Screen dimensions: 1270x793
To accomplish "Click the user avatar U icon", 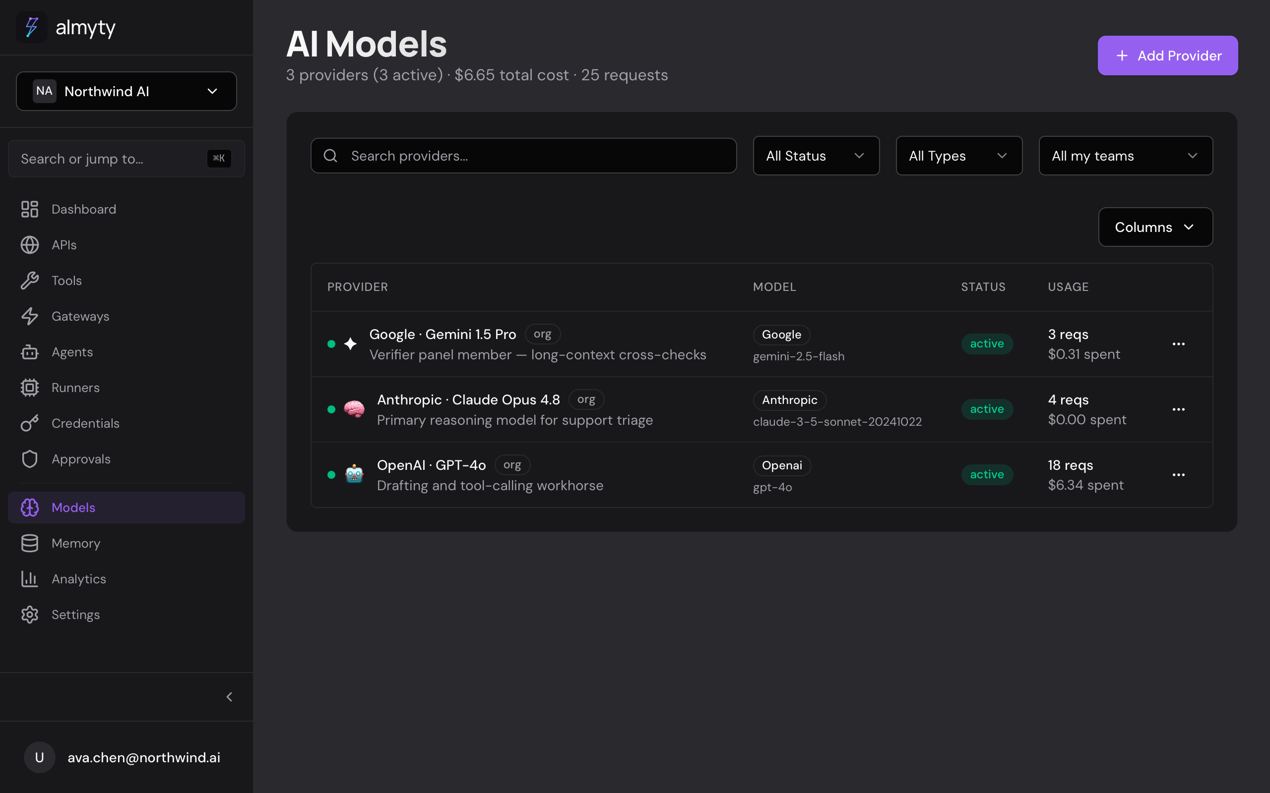I will pos(39,757).
